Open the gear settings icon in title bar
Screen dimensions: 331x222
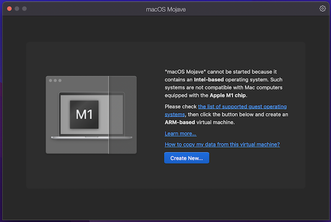tap(322, 9)
